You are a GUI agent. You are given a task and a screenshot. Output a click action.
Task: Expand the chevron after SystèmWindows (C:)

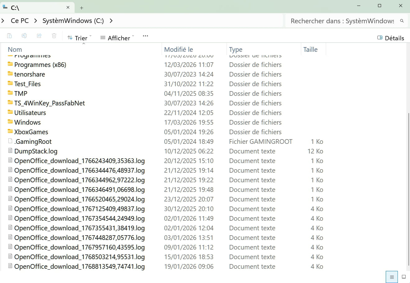(111, 21)
